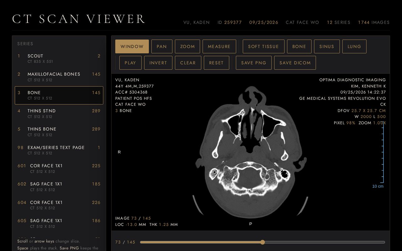Open series 2 Maxillofacial Bones
The height and width of the screenshot is (251, 402).
coord(59,77)
